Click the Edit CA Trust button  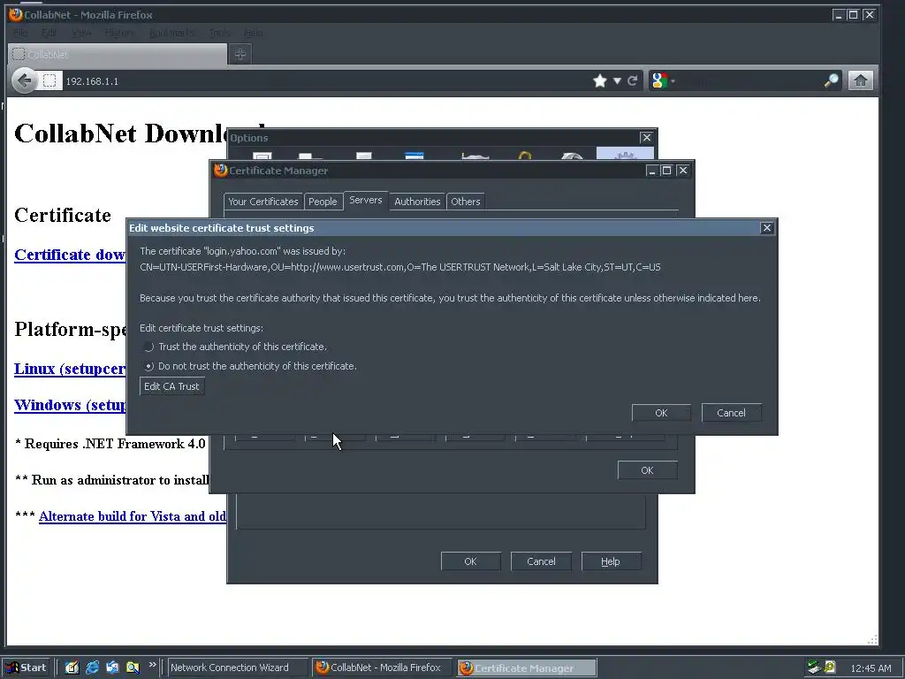click(171, 386)
